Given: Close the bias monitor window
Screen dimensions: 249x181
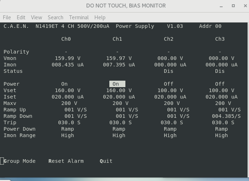Looking at the screenshot, I should tap(245, 6).
